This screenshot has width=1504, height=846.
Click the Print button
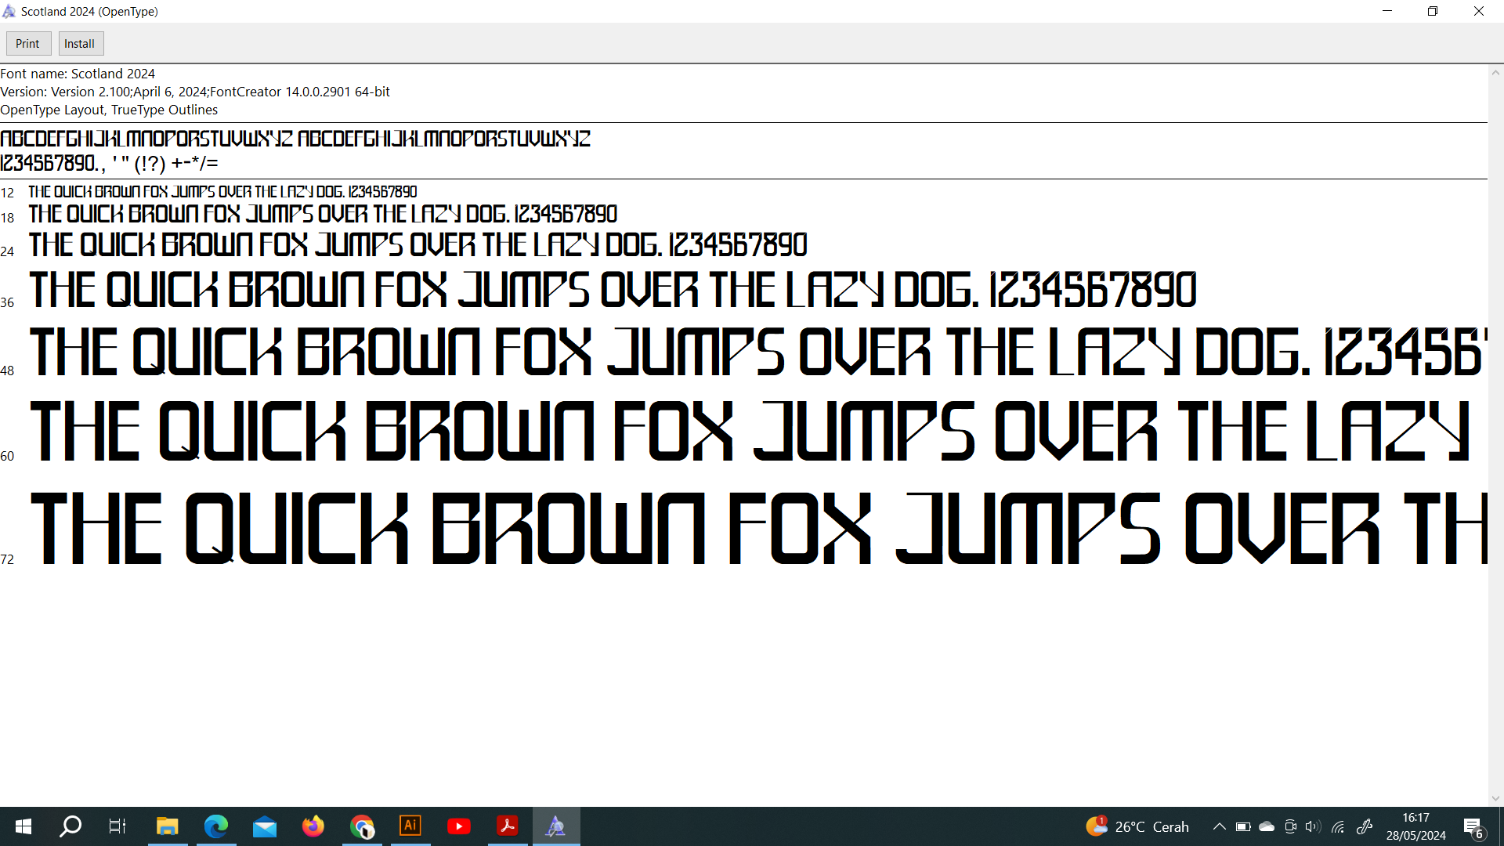coord(27,44)
